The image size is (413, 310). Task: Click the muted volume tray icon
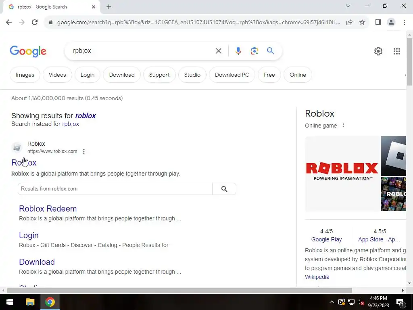(361, 302)
